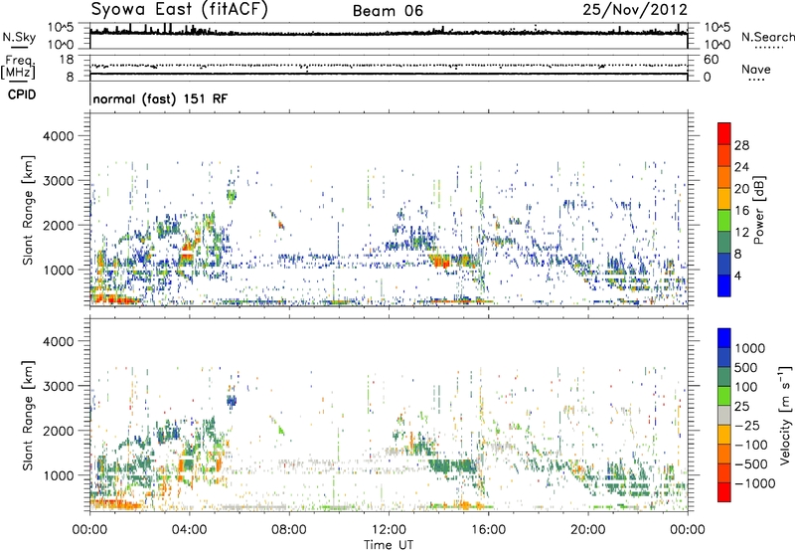Click the 'Velocity [m s-1]' colorbar label
This screenshot has height=551, width=795.
[x=785, y=415]
